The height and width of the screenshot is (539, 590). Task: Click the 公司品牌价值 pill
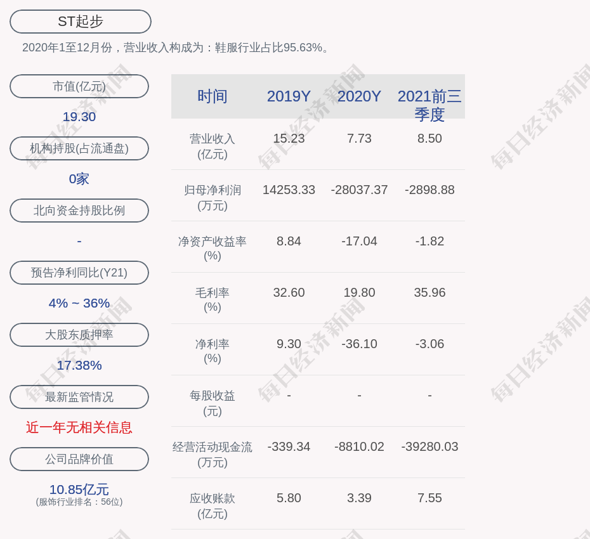[79, 459]
